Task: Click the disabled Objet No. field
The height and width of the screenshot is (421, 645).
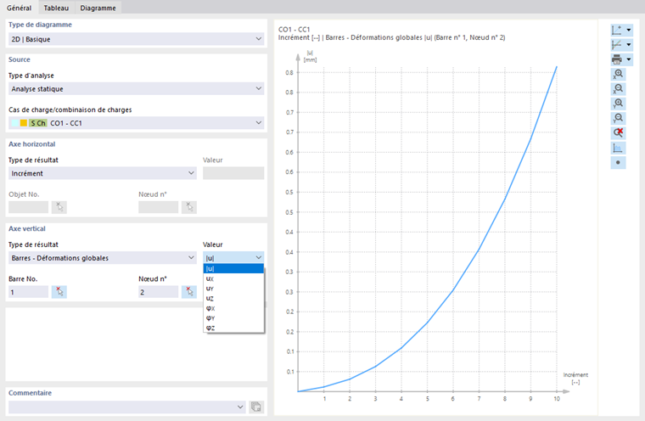Action: 28,207
